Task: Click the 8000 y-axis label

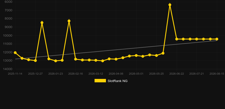Action: pos(8,19)
